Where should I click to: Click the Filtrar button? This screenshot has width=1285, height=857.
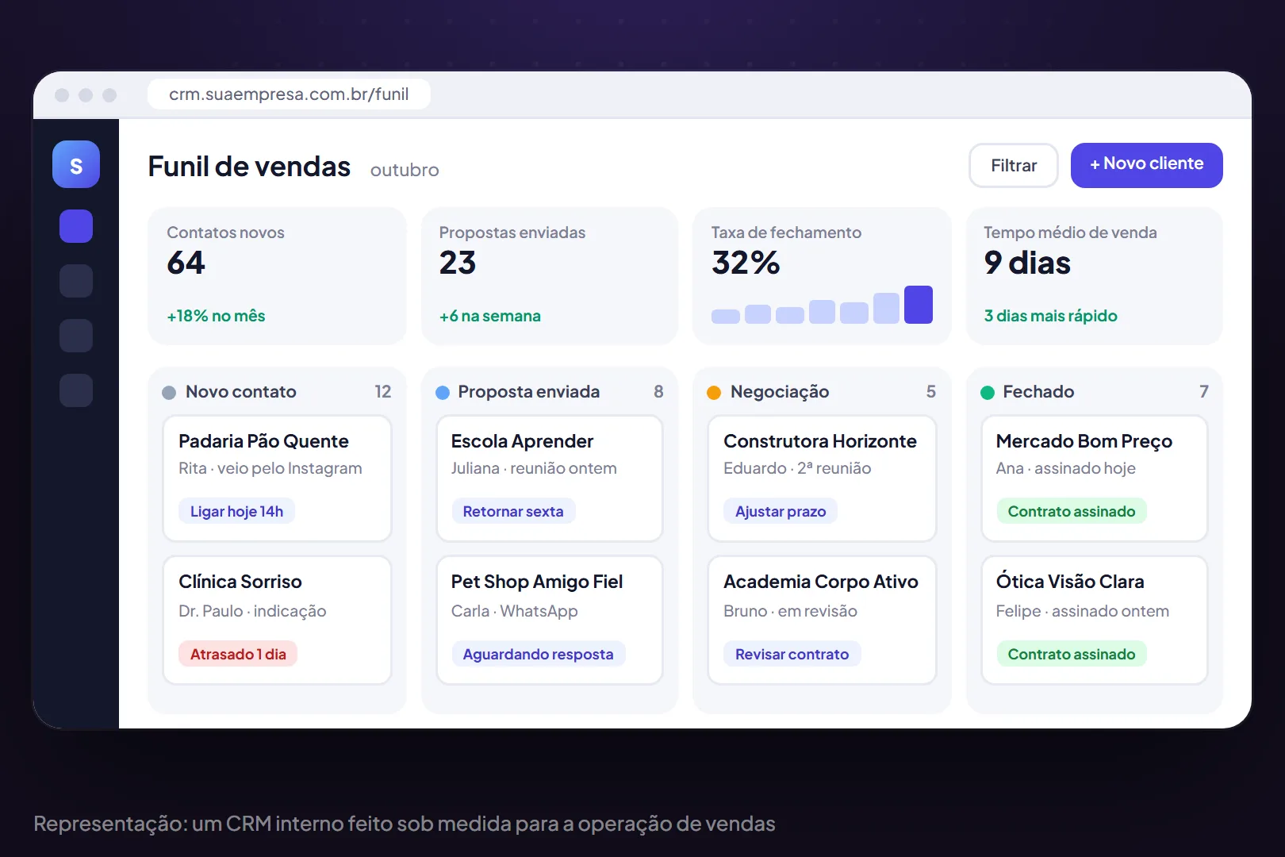point(1014,165)
